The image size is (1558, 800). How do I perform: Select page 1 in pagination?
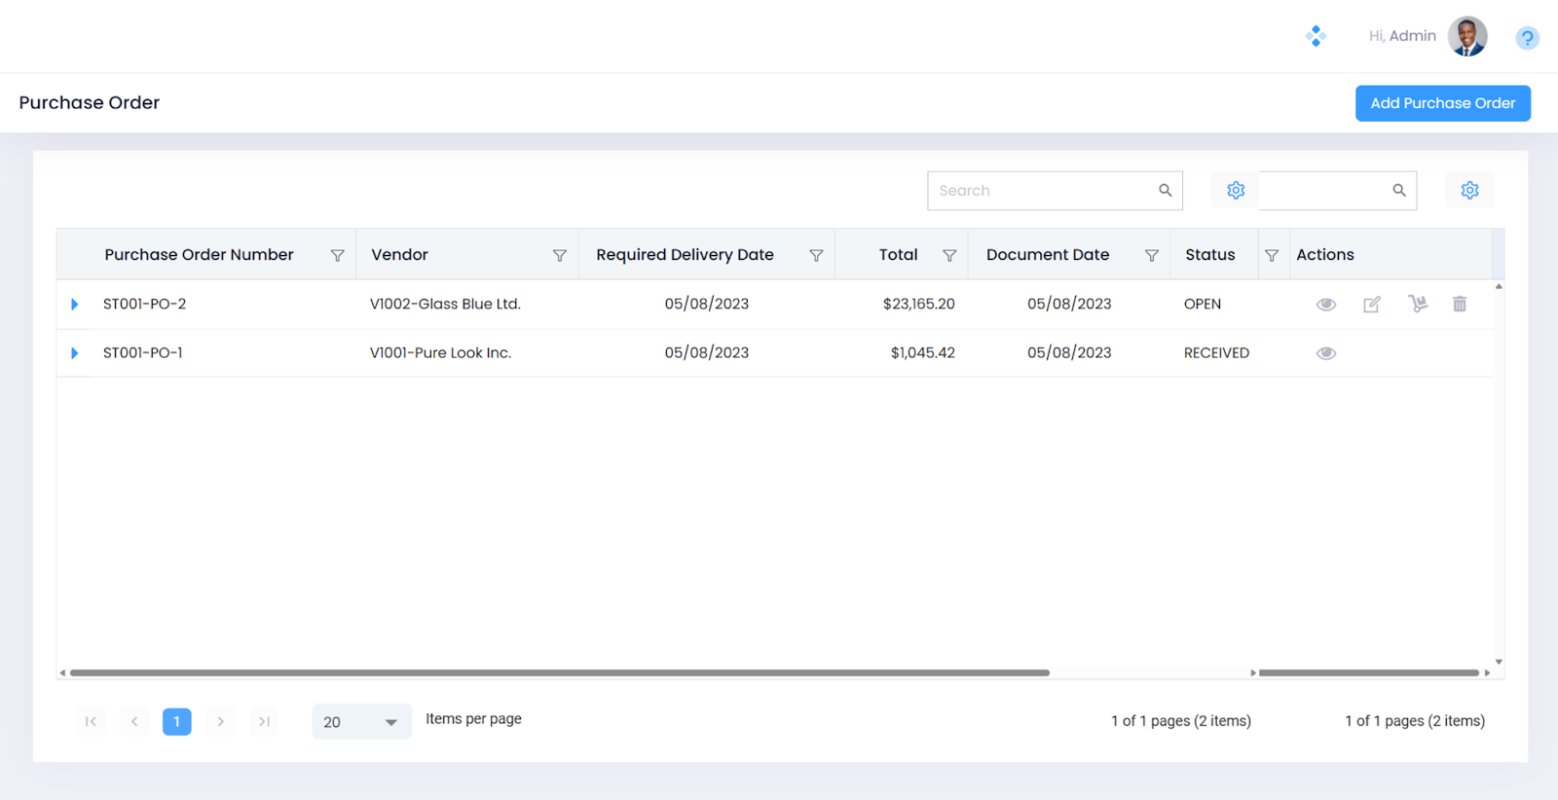coord(176,722)
